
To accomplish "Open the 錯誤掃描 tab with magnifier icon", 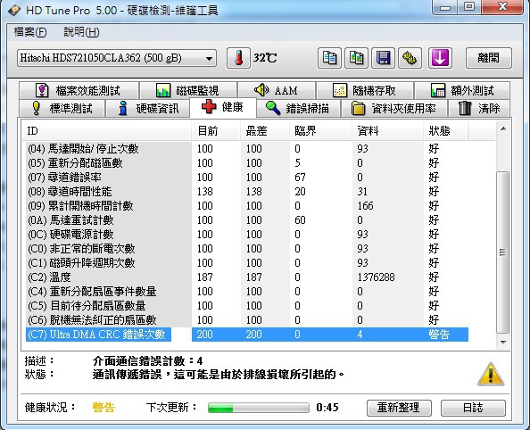I will coord(299,109).
